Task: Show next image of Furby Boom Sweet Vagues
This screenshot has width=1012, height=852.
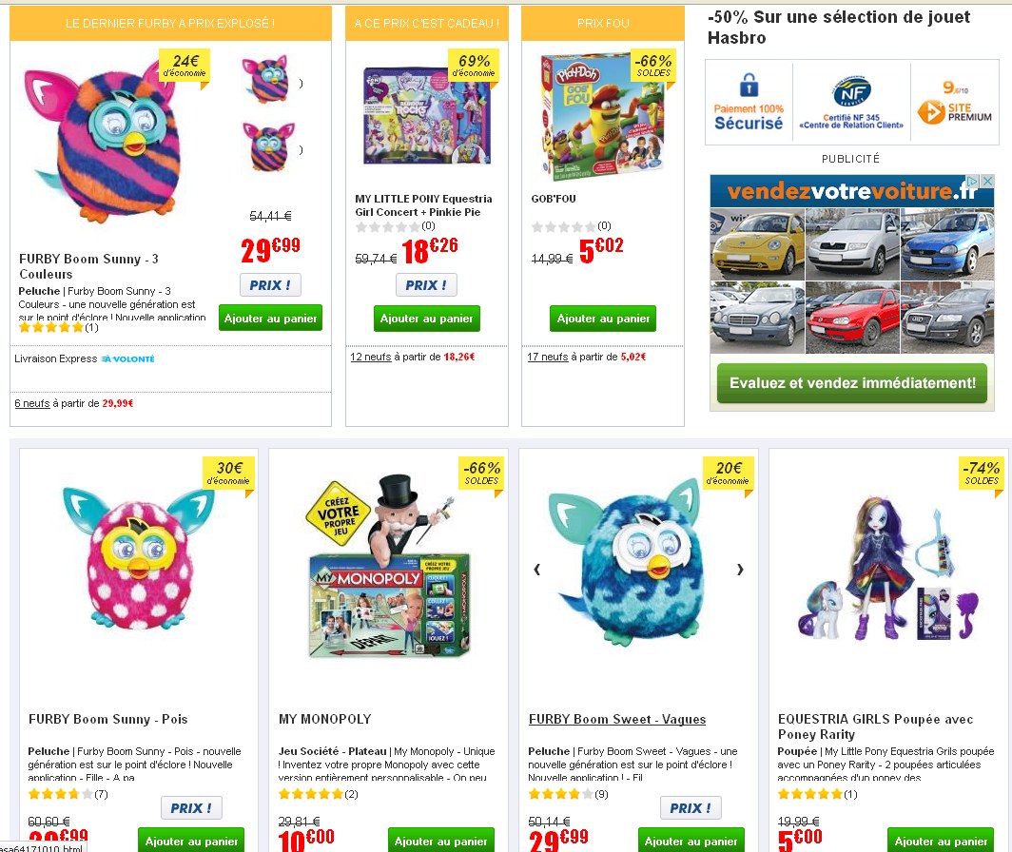Action: [740, 570]
